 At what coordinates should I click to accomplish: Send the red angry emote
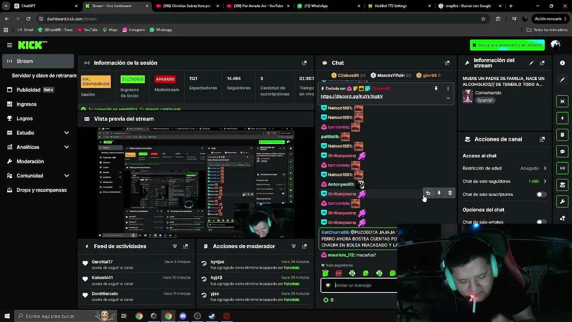click(x=339, y=273)
